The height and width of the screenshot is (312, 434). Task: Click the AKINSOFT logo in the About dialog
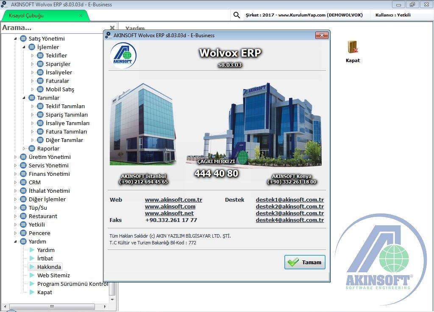123,55
